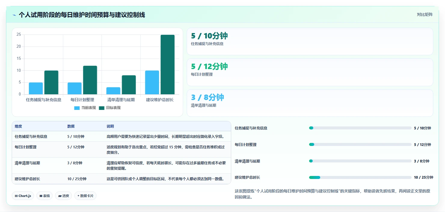Click the 10 / 25分钟 progress value
The width and height of the screenshot is (445, 212).
click(423, 177)
